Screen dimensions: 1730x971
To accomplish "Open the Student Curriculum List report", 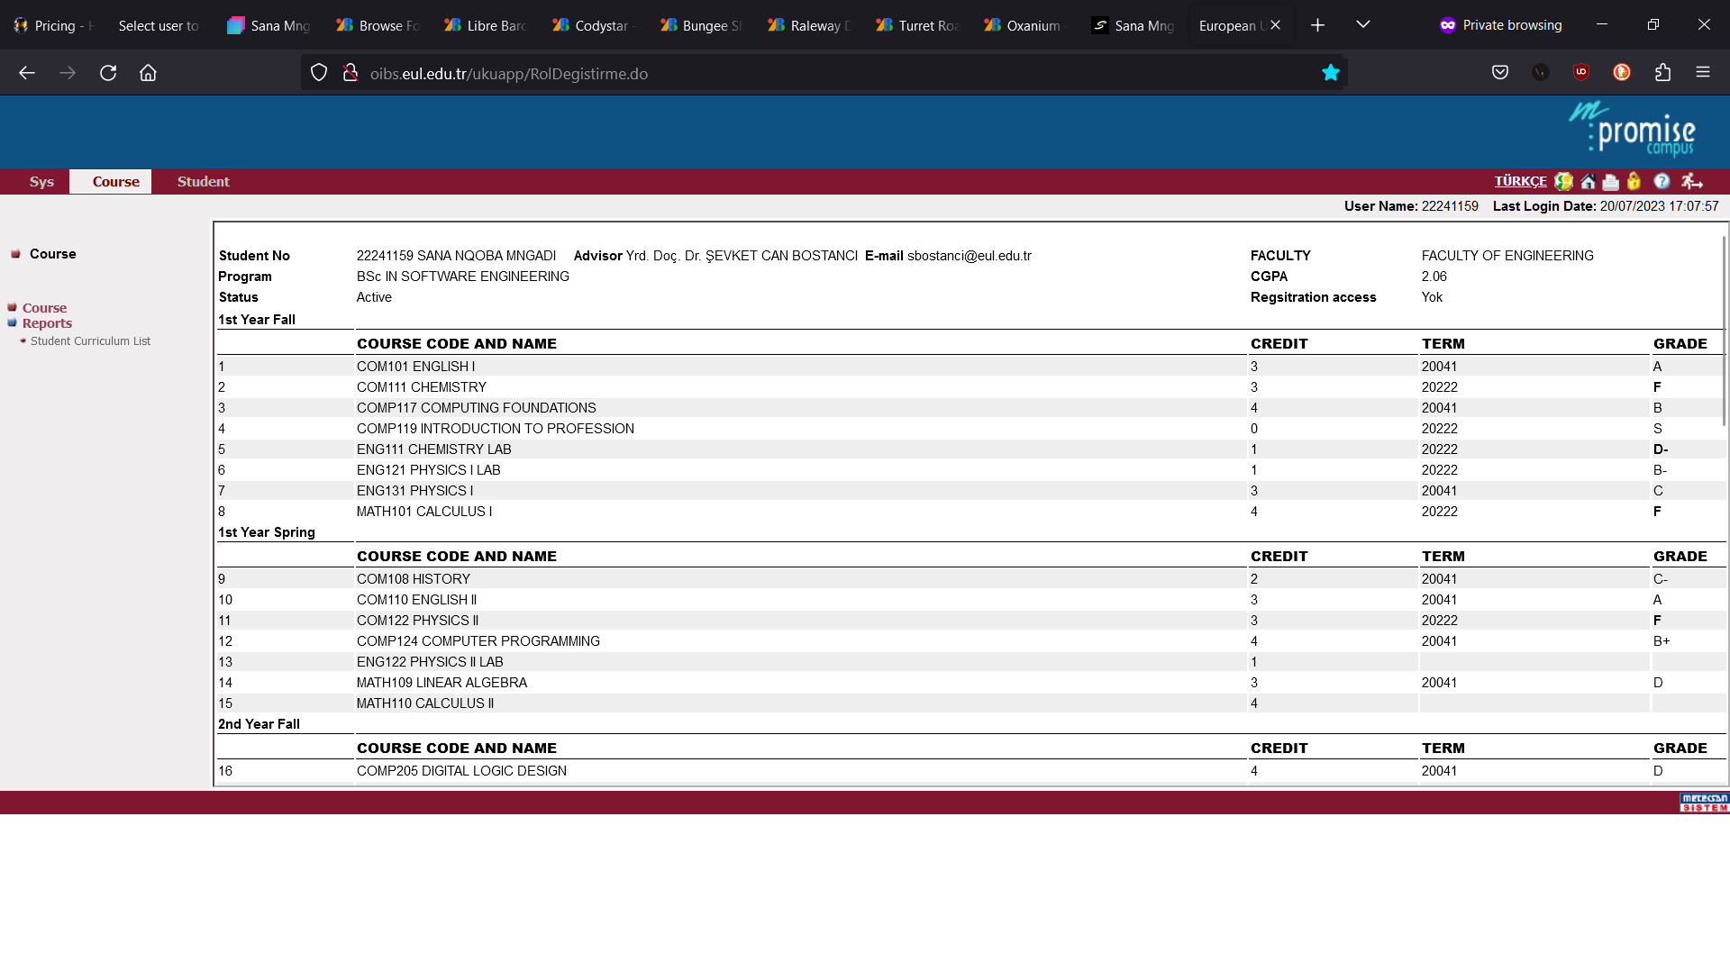I will [x=90, y=341].
